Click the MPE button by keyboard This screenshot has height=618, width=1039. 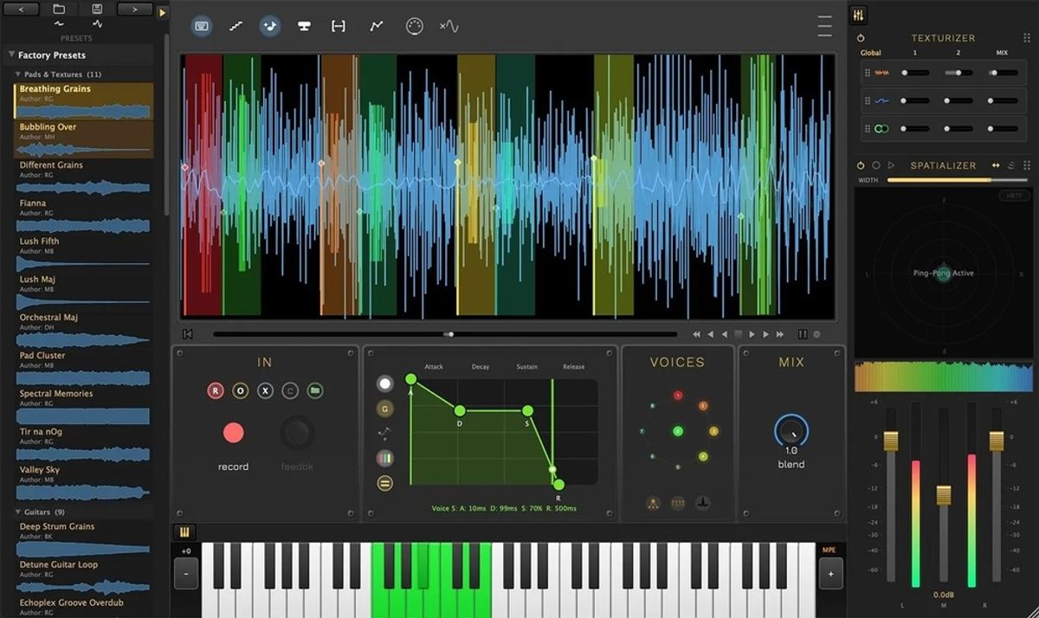tap(829, 550)
